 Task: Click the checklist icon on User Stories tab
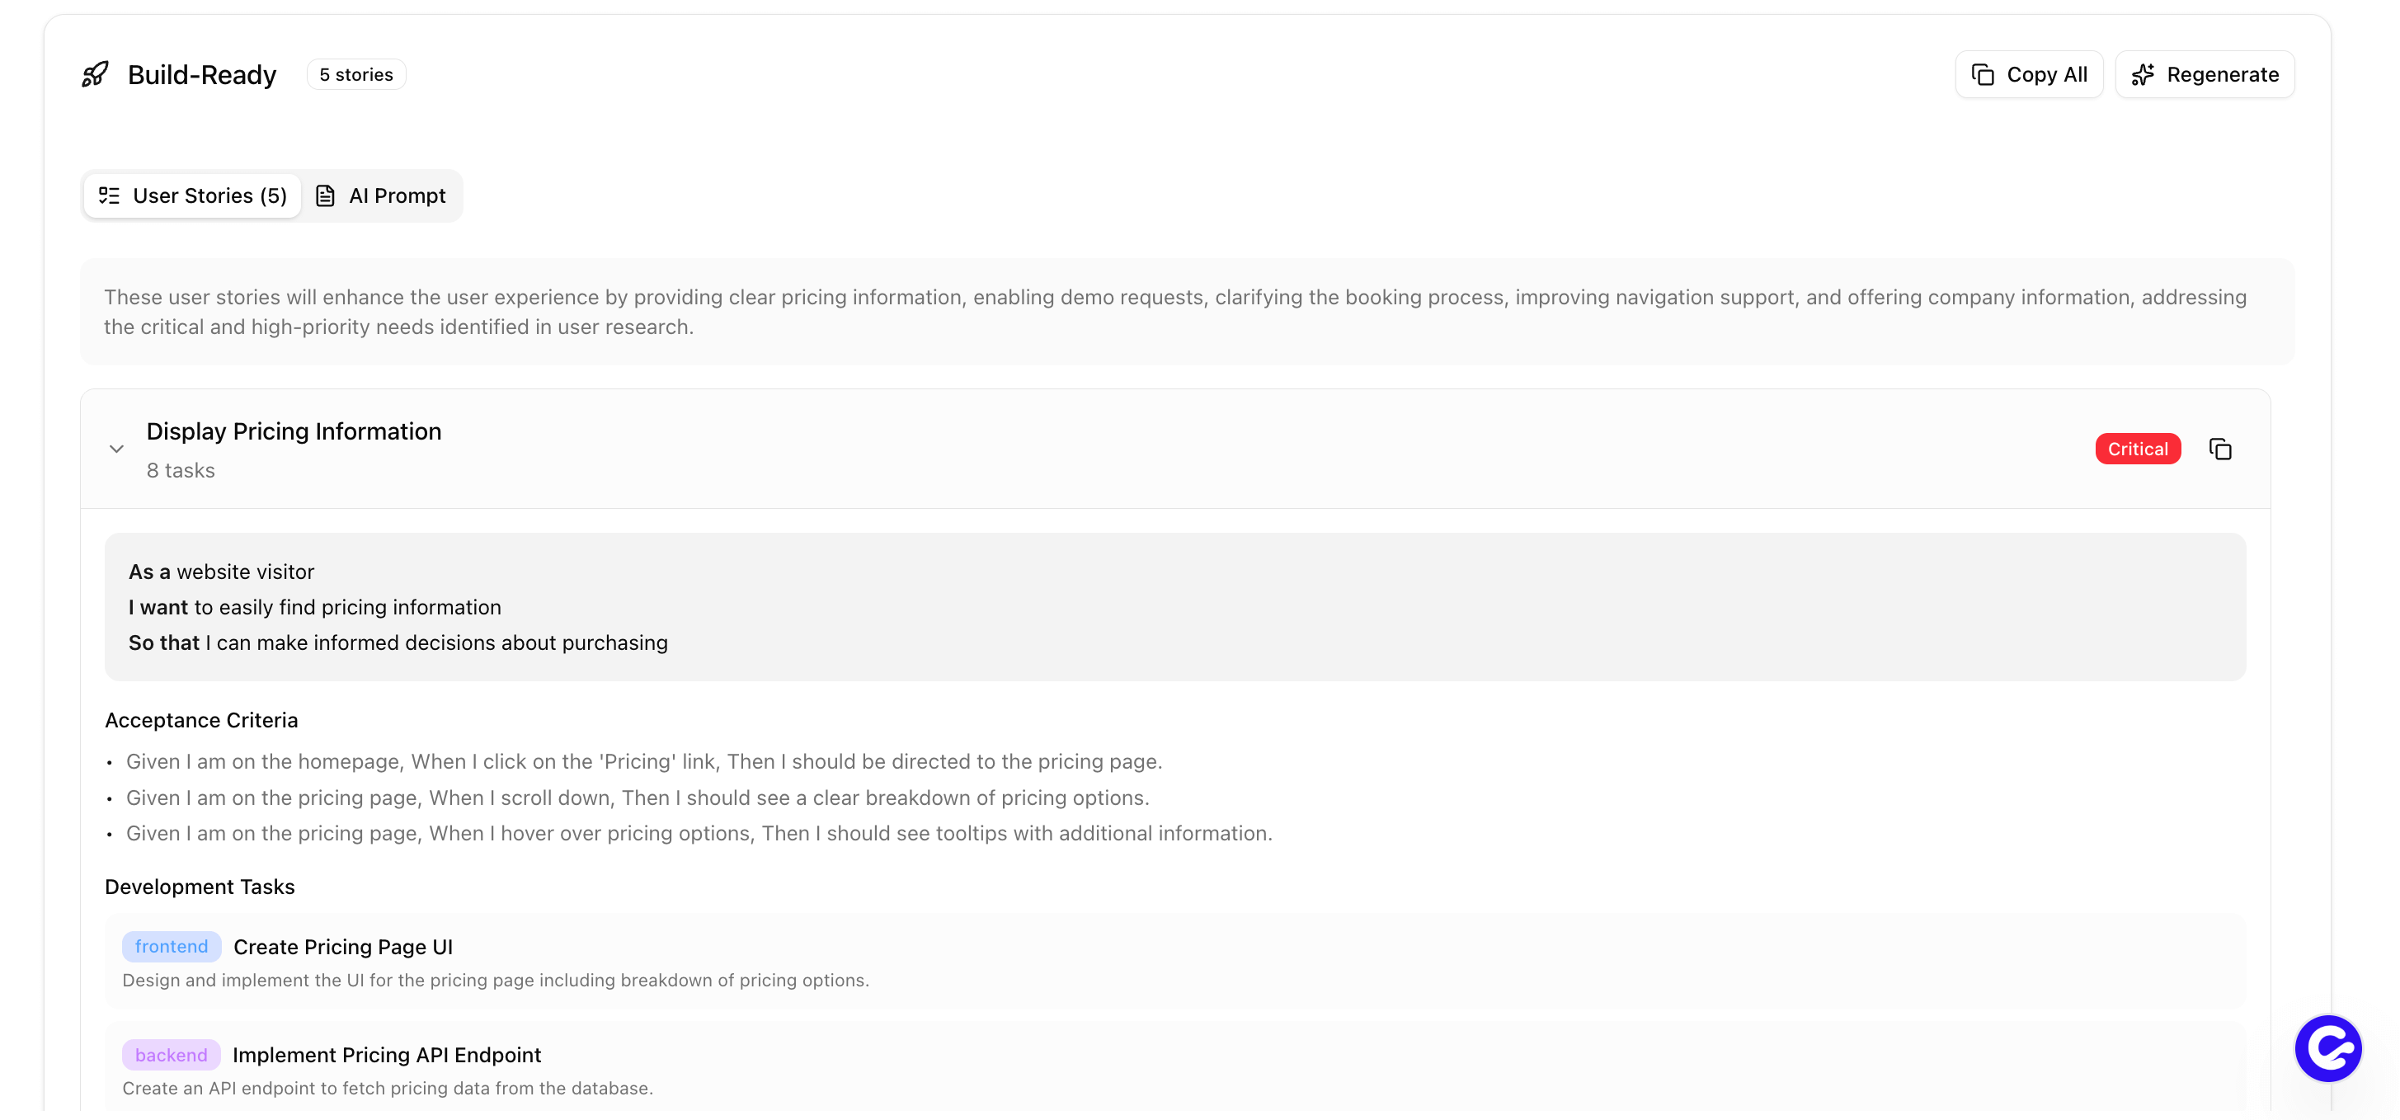tap(109, 195)
